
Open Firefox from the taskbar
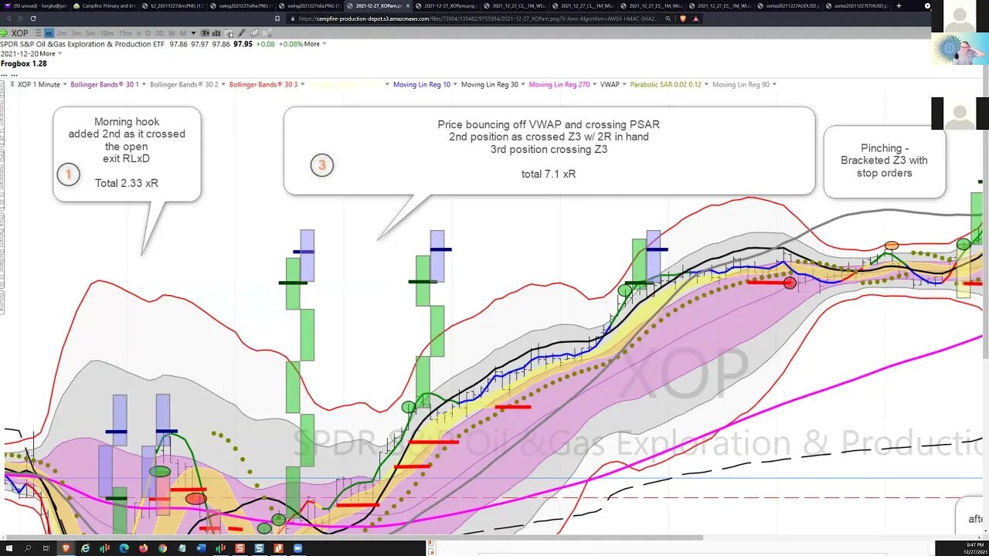pos(143,548)
